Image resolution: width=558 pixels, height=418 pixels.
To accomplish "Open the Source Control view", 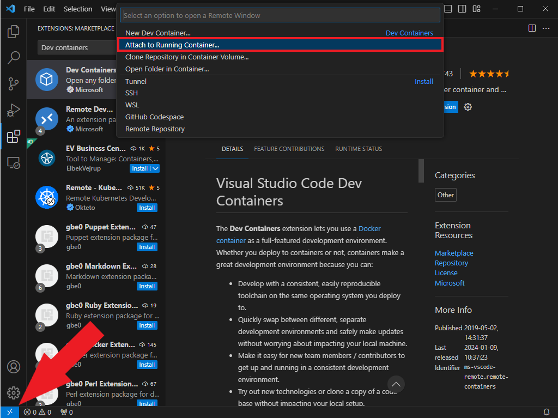I will pos(13,84).
